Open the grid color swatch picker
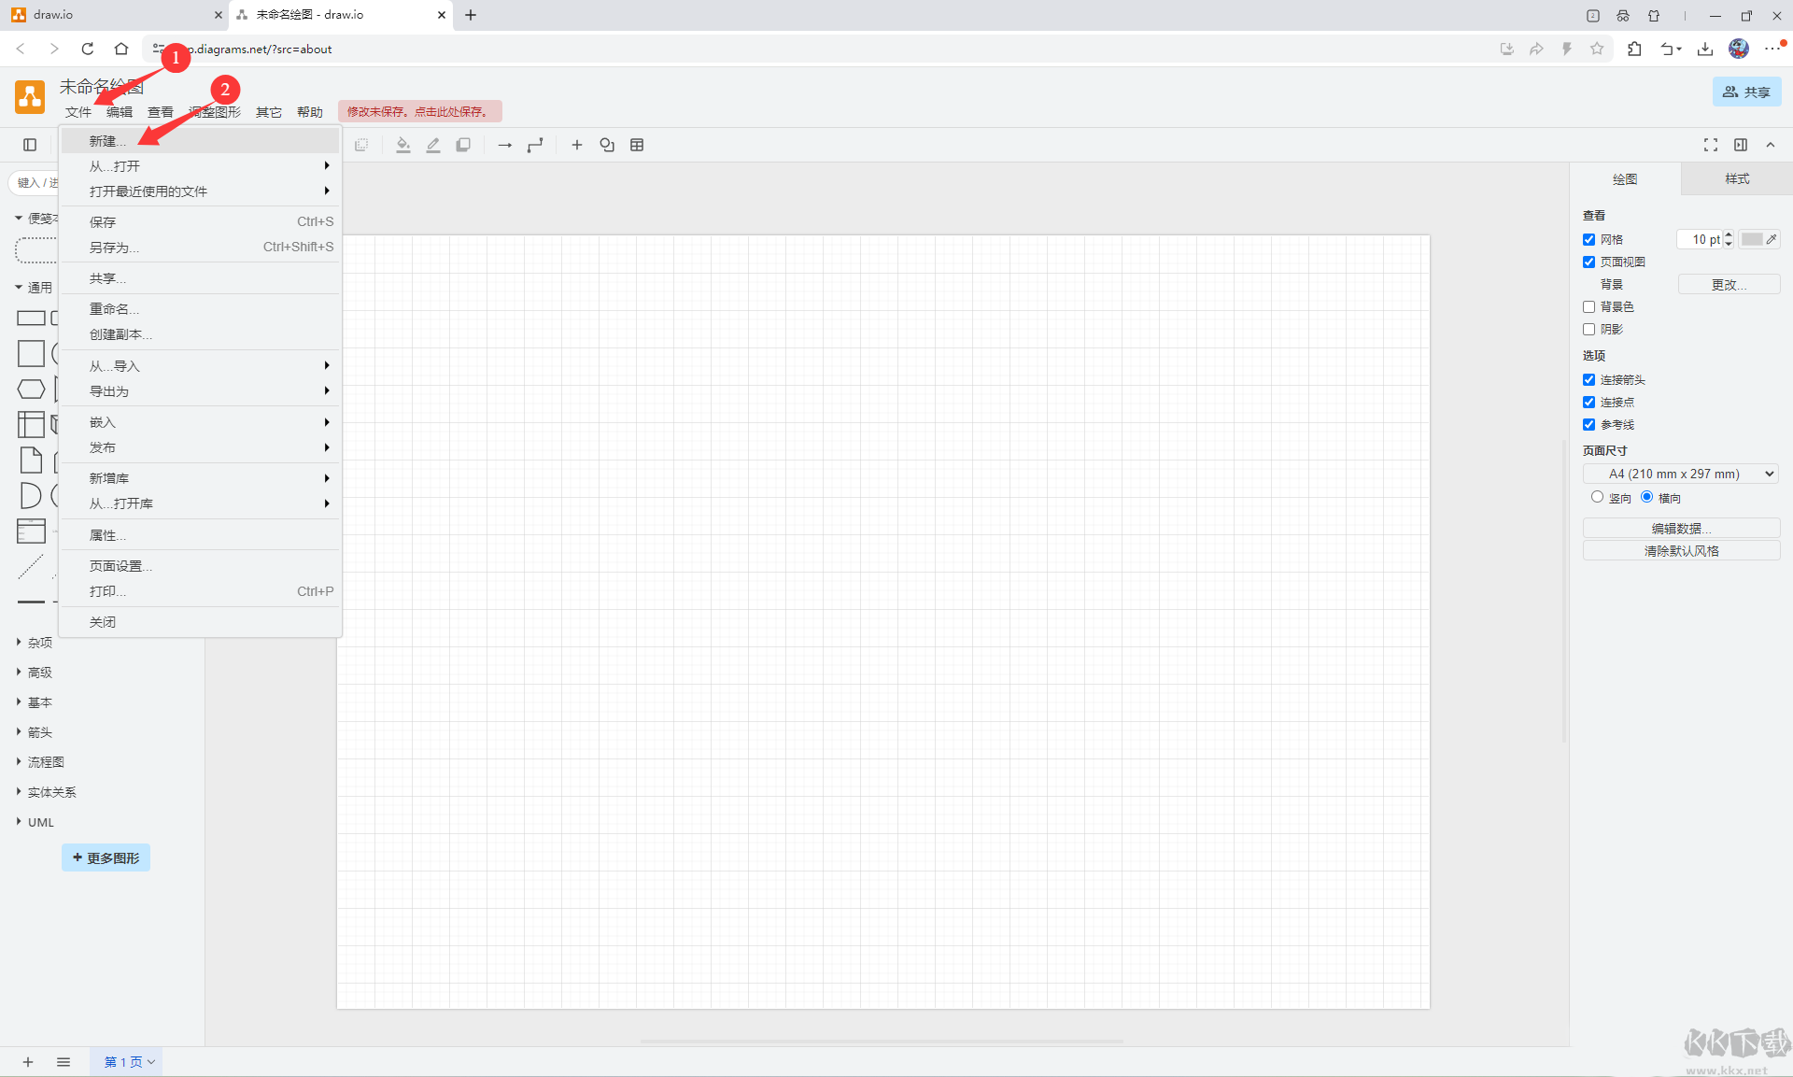The height and width of the screenshot is (1077, 1793). [1753, 239]
